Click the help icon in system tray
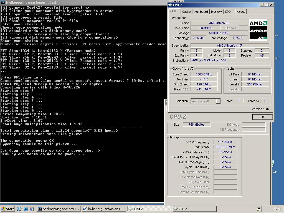 pos(259,209)
